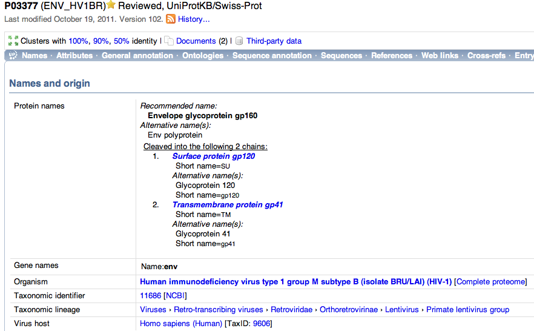Click the icon left of Names tab
The height and width of the screenshot is (331, 534).
pyautogui.click(x=12, y=56)
